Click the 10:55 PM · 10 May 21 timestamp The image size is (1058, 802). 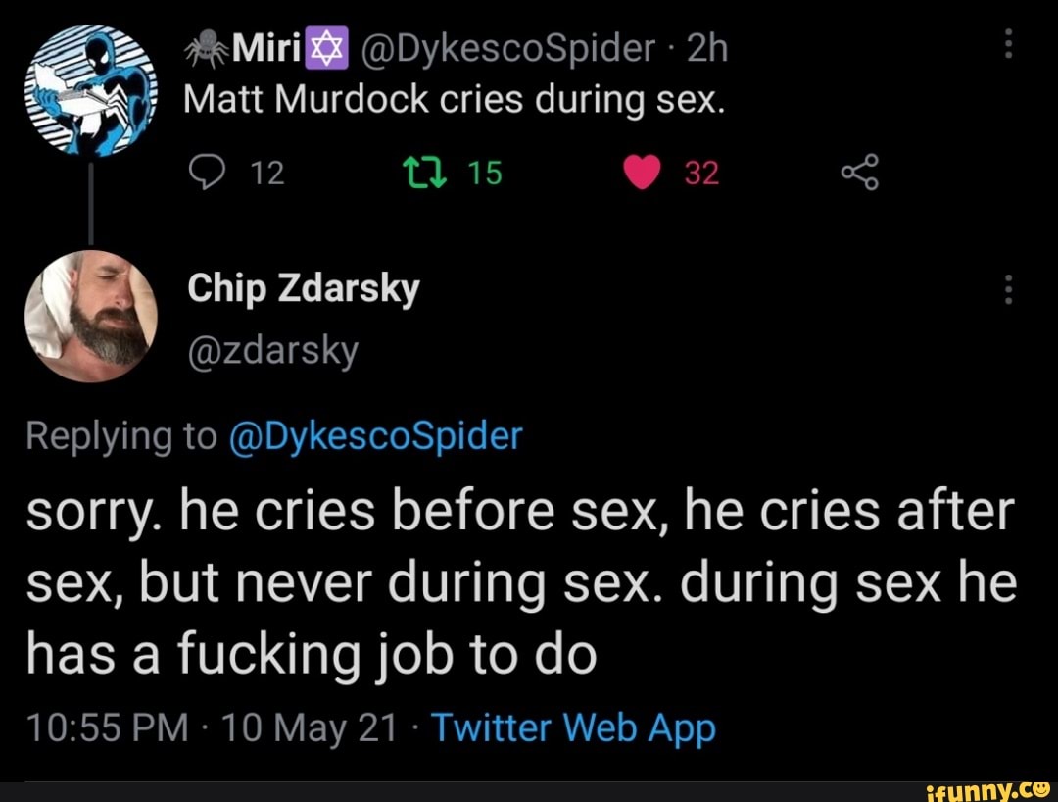click(x=213, y=728)
